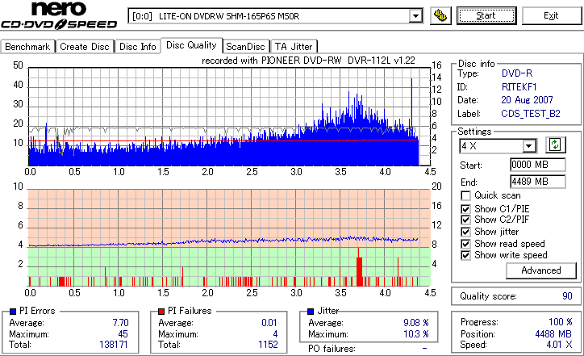Toggle the Show C1/PIE checkbox
Image resolution: width=584 pixels, height=356 pixels.
(465, 209)
